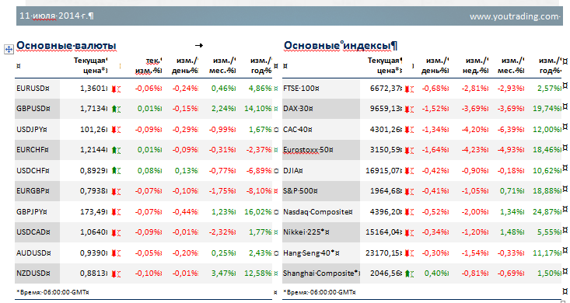Click the date 11 июля 2014 г. in banner
The height and width of the screenshot is (303, 570).
coord(54,16)
